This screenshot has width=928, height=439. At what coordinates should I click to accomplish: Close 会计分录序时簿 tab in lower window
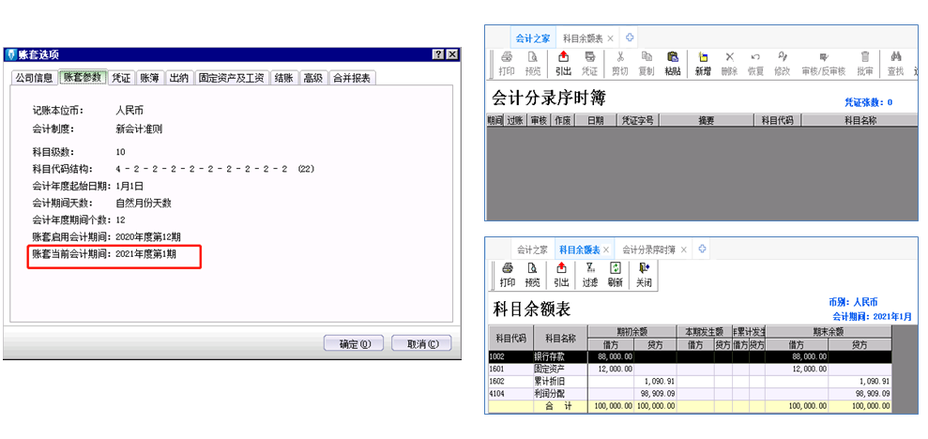(x=684, y=250)
